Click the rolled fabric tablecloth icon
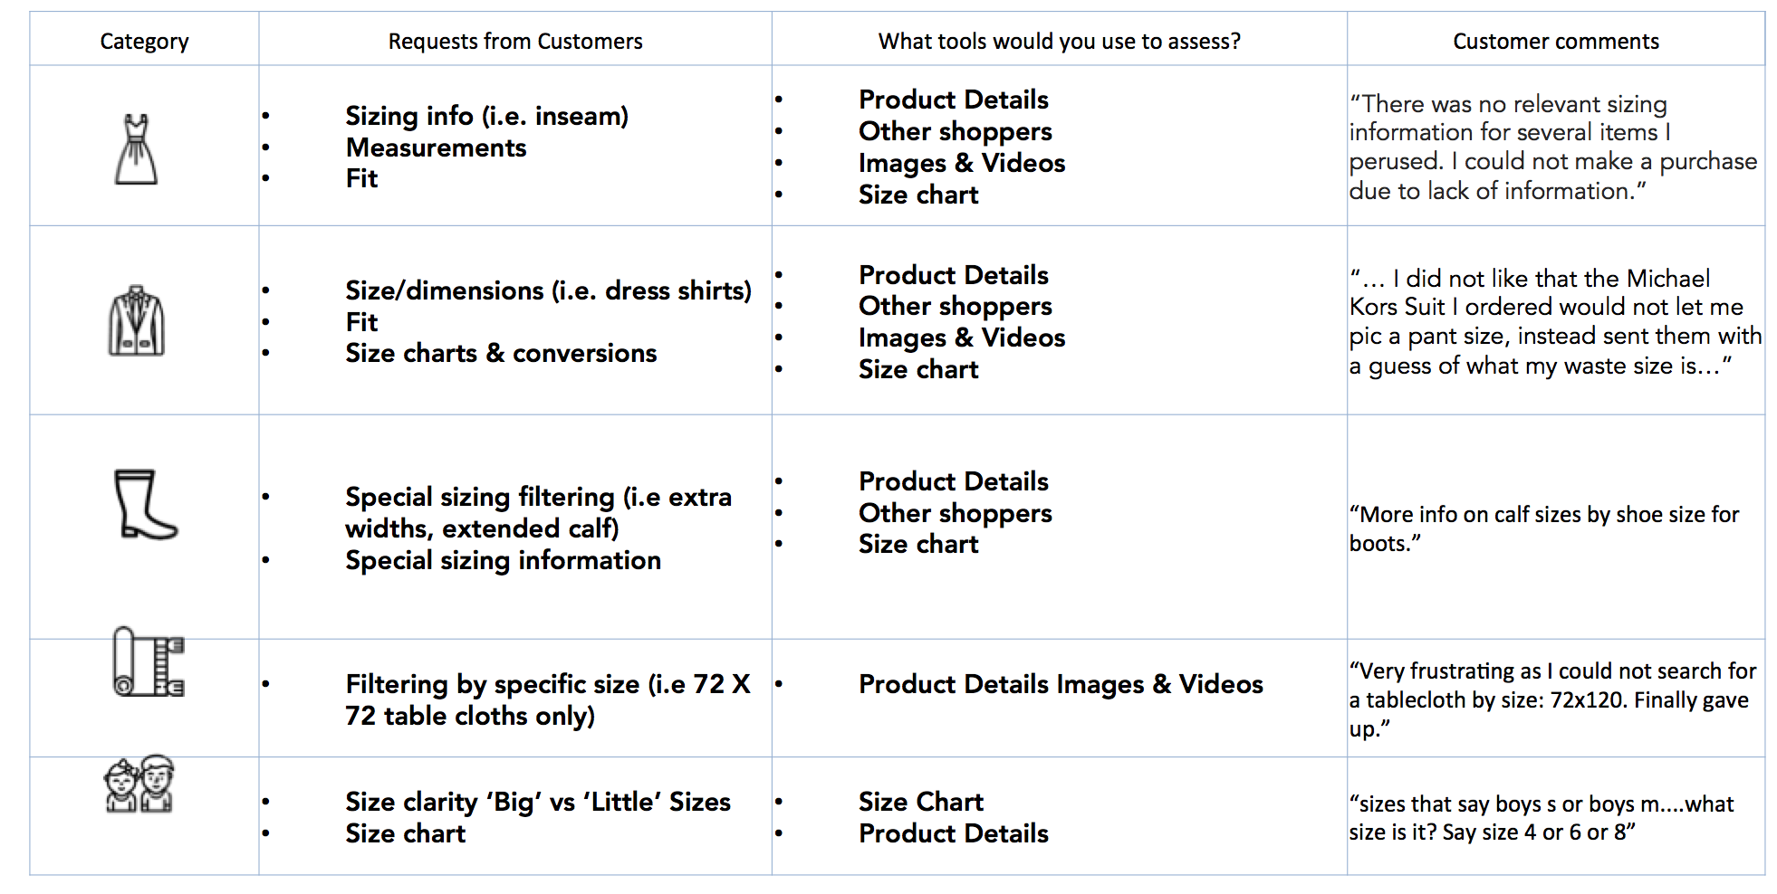Viewport: 1777px width, 894px height. 149,661
